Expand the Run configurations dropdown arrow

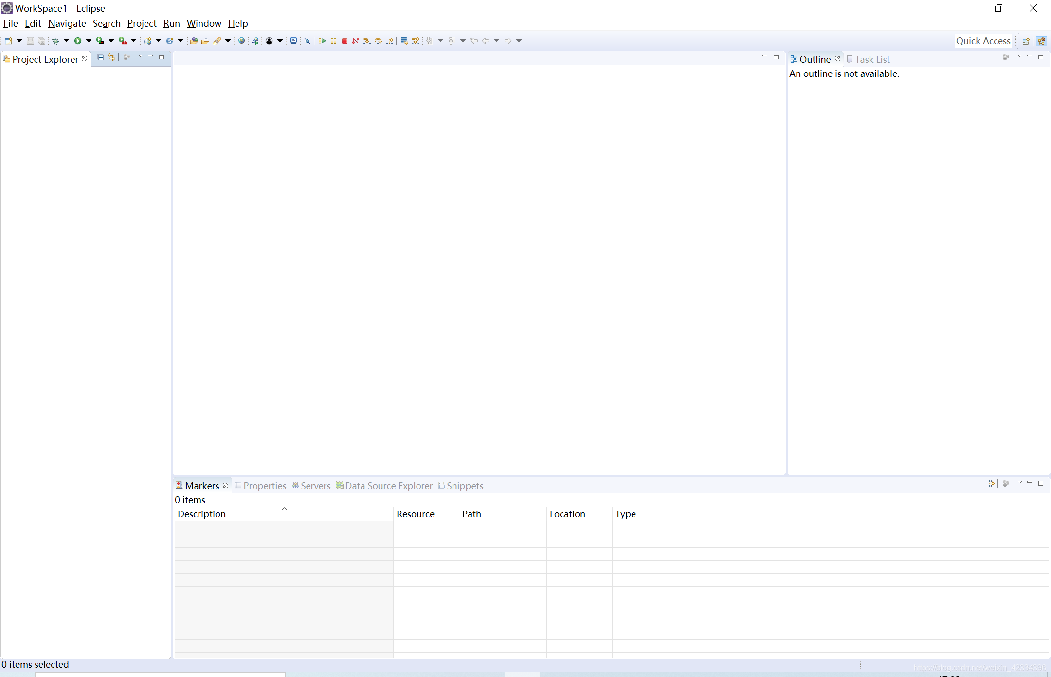[x=89, y=41]
